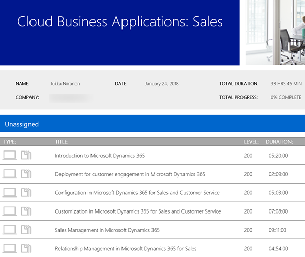Image resolution: width=305 pixels, height=257 pixels.
Task: Click the Unassigned section header
Action: click(x=152, y=124)
